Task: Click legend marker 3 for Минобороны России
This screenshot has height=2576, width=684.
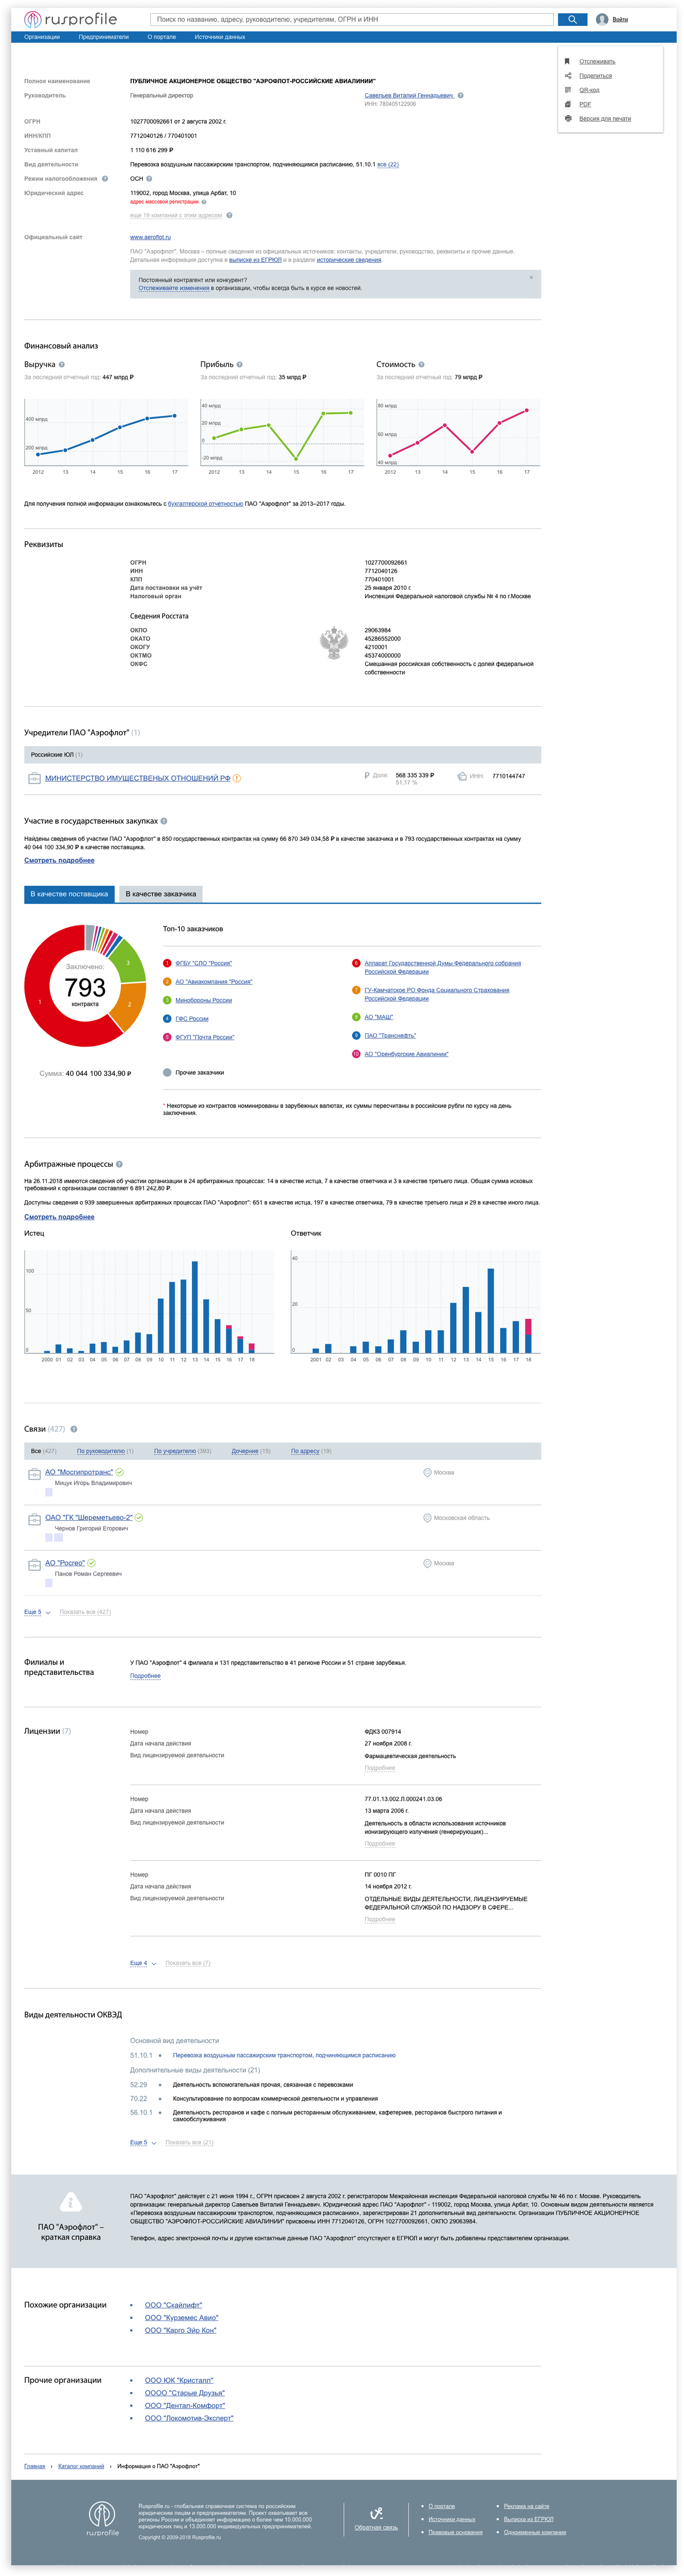Action: point(167,1000)
